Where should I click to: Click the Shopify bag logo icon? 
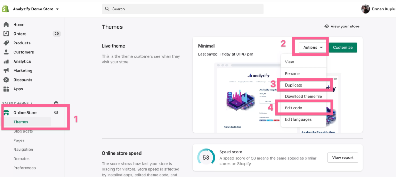(x=6, y=9)
